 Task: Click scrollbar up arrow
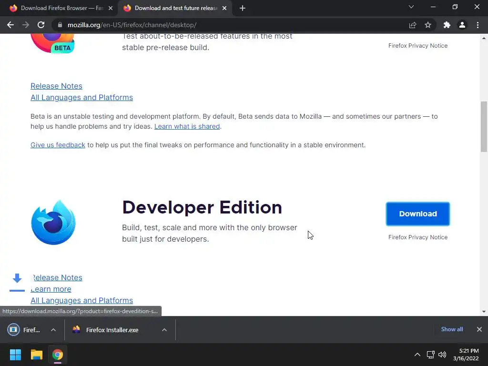pos(484,38)
